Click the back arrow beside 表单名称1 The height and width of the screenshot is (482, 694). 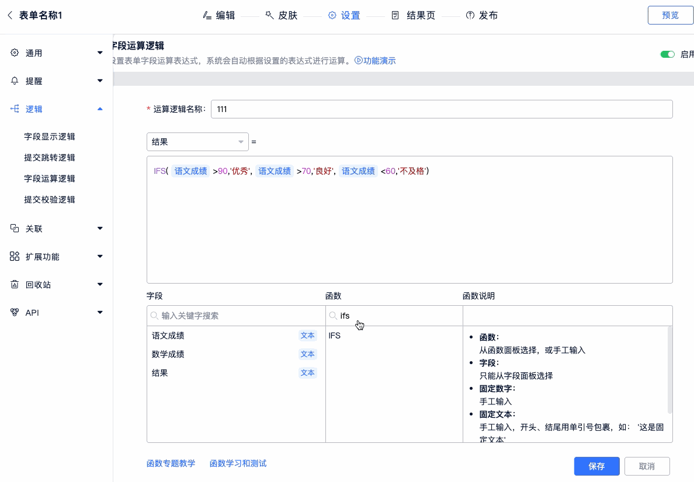pyautogui.click(x=10, y=15)
